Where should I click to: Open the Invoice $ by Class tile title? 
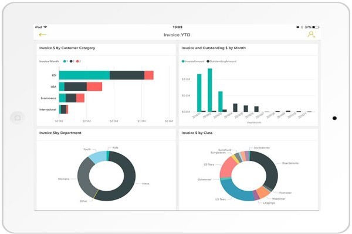197,133
